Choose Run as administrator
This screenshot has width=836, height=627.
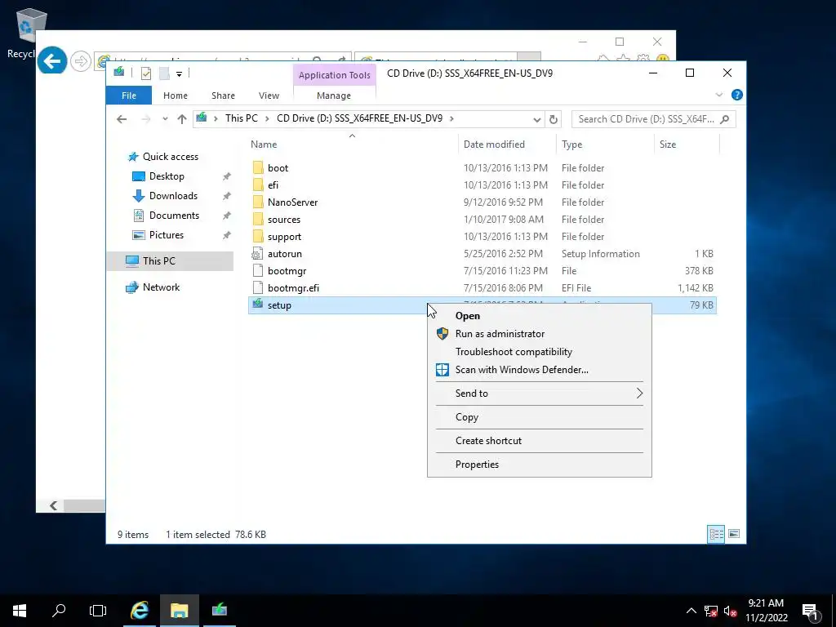pyautogui.click(x=540, y=334)
